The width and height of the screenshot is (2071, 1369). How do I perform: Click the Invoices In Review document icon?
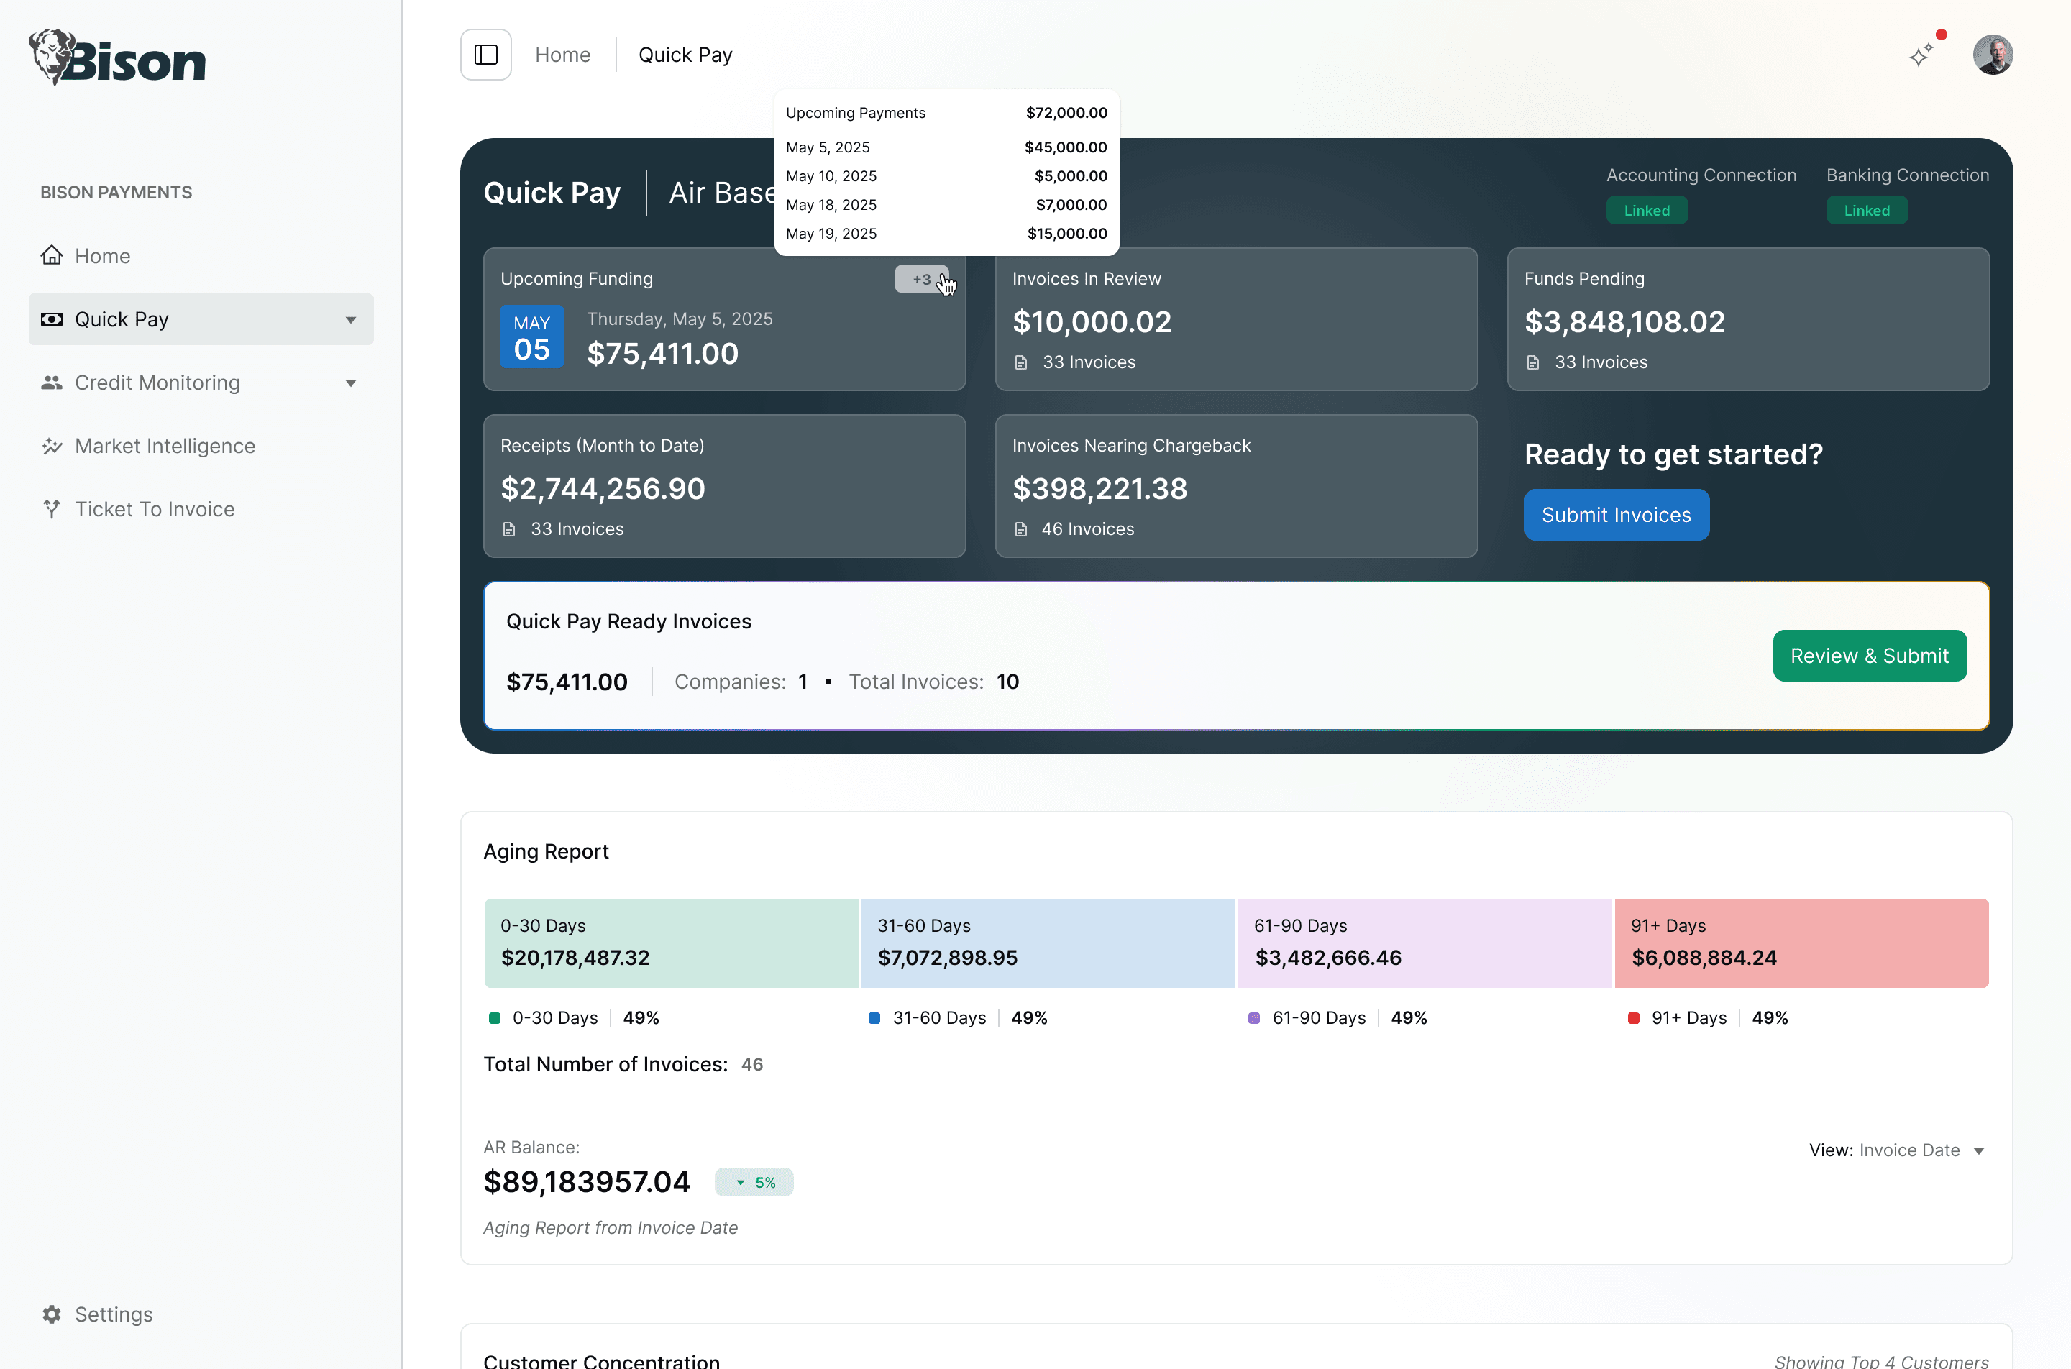click(1020, 362)
